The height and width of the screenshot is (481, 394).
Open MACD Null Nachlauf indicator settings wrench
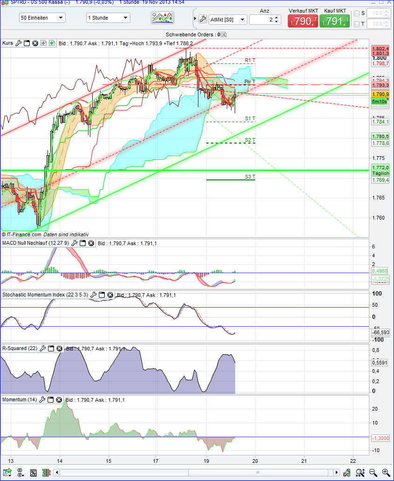point(74,243)
